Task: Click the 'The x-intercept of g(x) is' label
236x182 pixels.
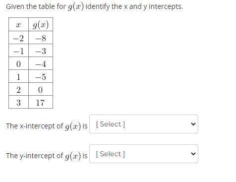Action: point(47,126)
